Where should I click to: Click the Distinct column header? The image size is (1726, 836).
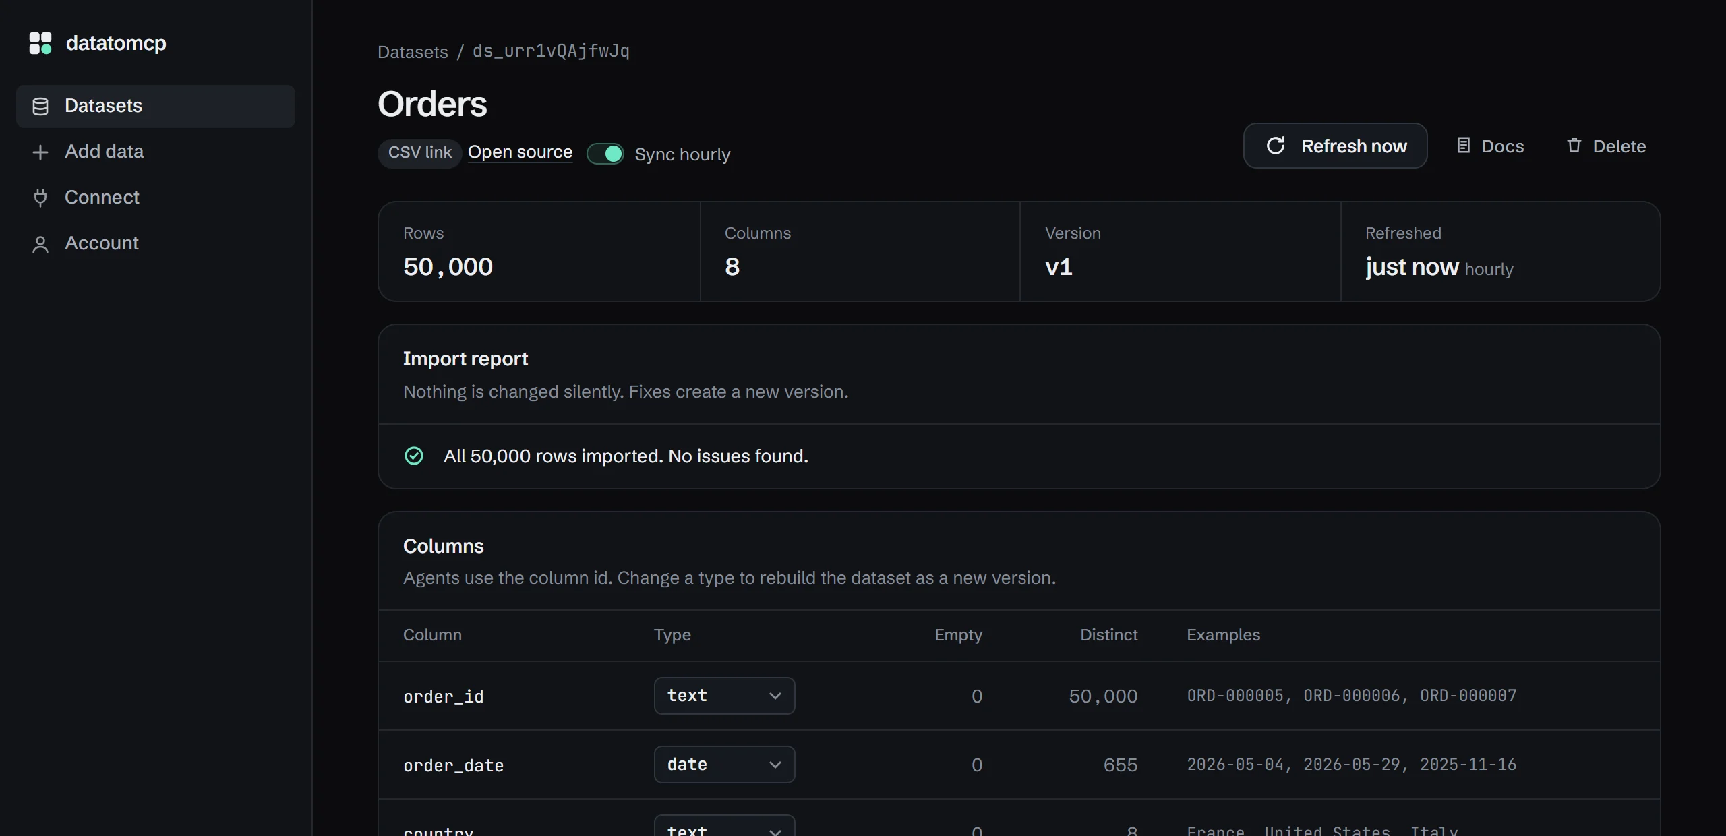coord(1108,635)
